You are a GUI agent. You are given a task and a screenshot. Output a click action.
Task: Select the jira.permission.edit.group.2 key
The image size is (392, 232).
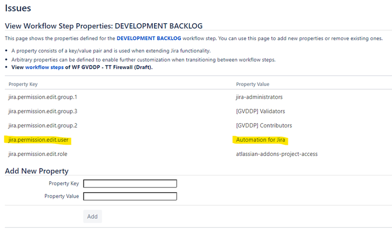click(x=43, y=125)
